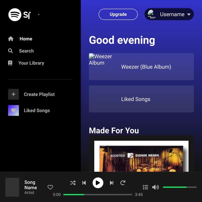
Task: Open Your Library in sidebar
Action: point(31,63)
